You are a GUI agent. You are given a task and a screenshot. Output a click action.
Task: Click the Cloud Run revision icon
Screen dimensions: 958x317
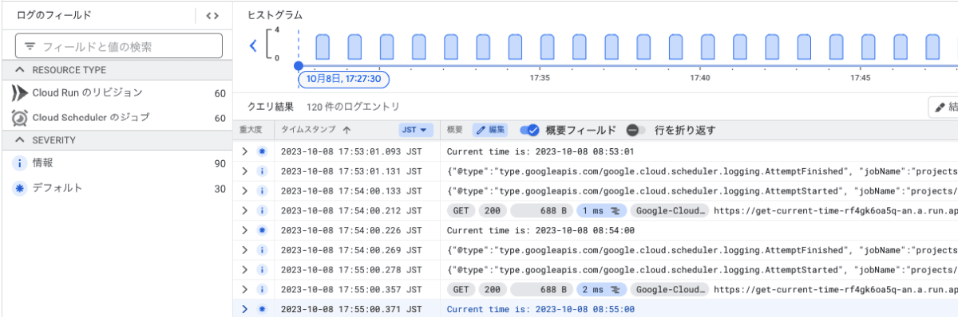(19, 93)
